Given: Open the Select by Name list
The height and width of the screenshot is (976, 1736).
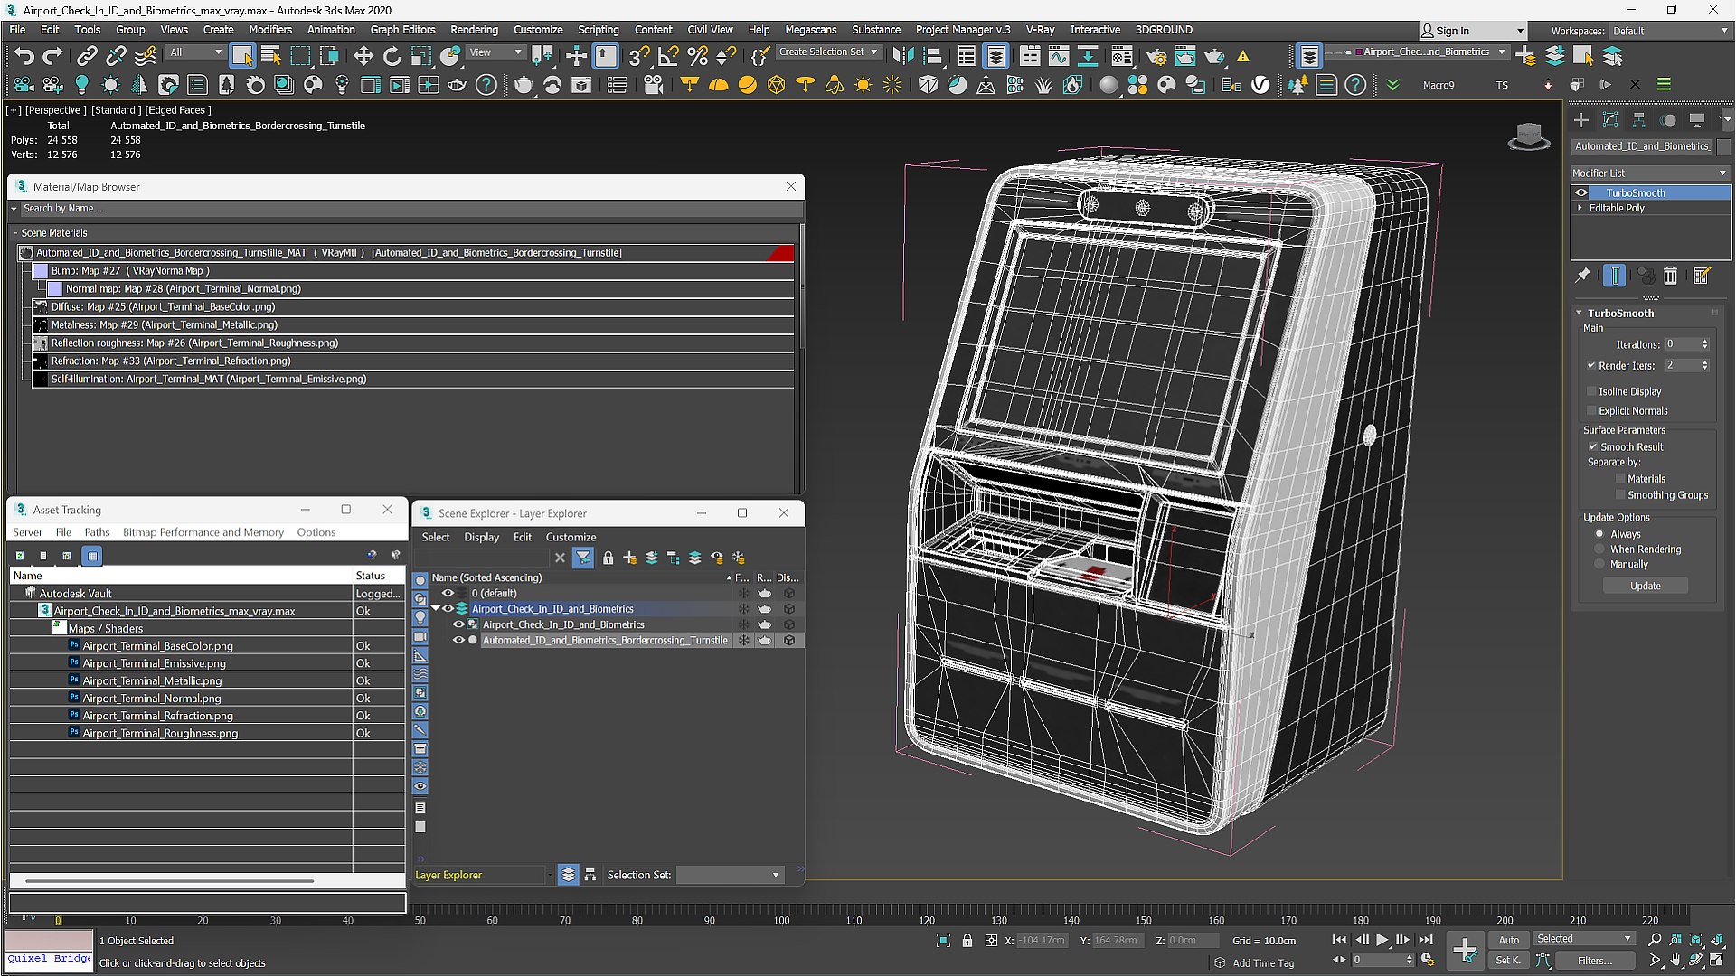Looking at the screenshot, I should click(x=270, y=56).
